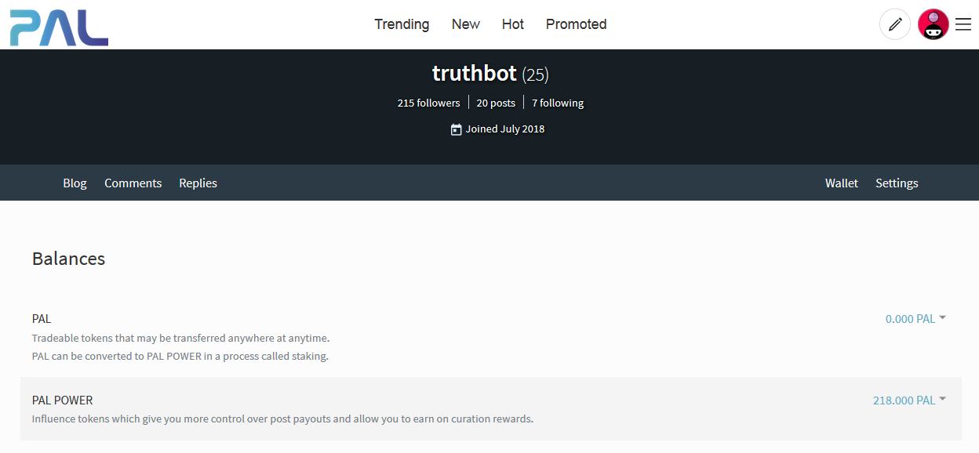Image resolution: width=979 pixels, height=453 pixels.
Task: Click the 'process called staking' line
Action: [x=180, y=357]
